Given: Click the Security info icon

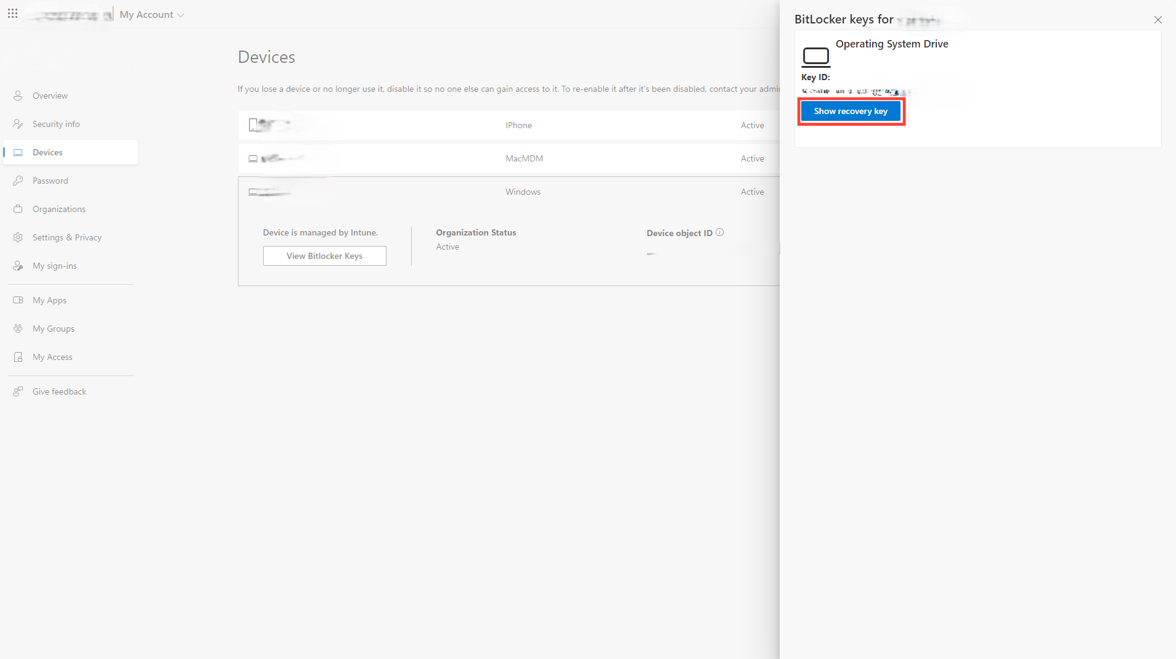Looking at the screenshot, I should pos(18,124).
